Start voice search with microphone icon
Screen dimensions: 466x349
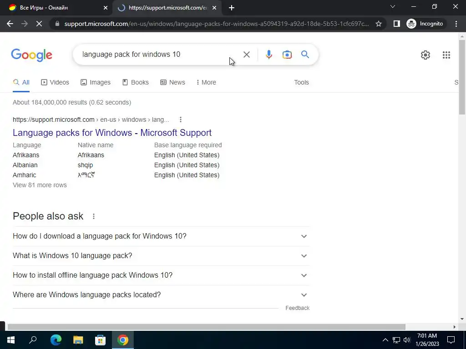[x=268, y=55]
